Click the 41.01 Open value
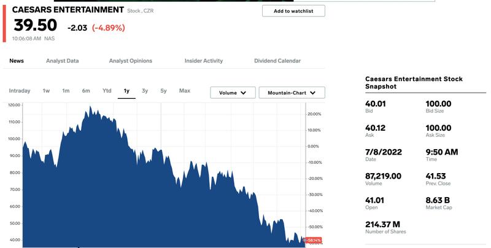The image size is (491, 248). [x=374, y=200]
